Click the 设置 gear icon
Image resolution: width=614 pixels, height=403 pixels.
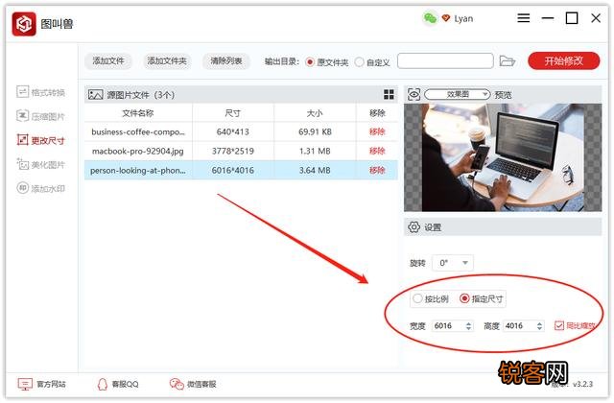click(x=413, y=227)
